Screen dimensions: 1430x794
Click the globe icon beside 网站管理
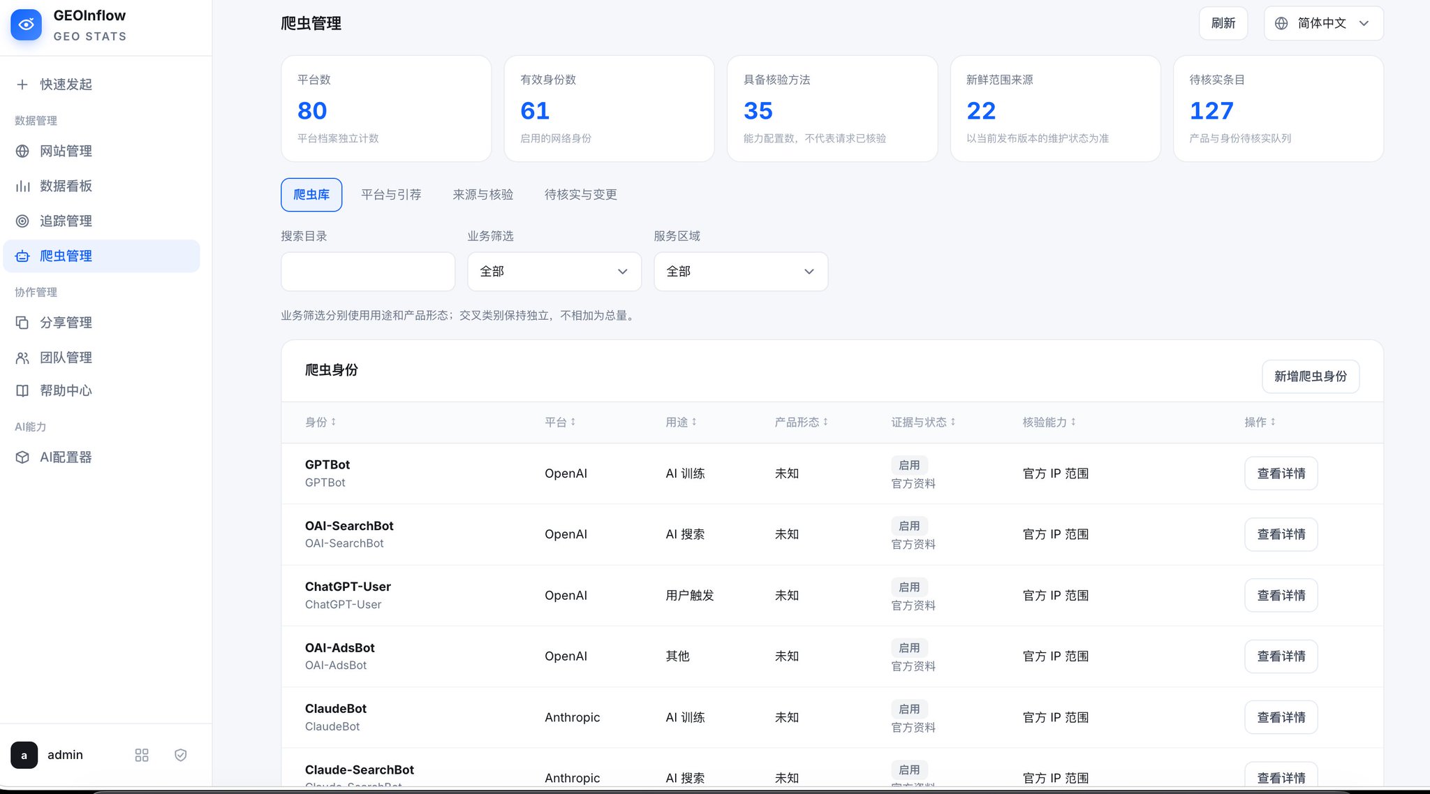[x=22, y=151]
